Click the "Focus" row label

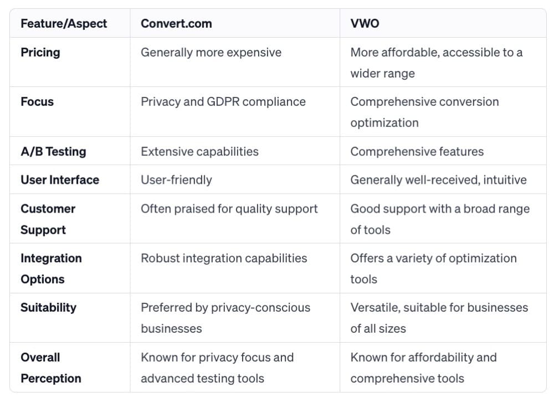[37, 102]
